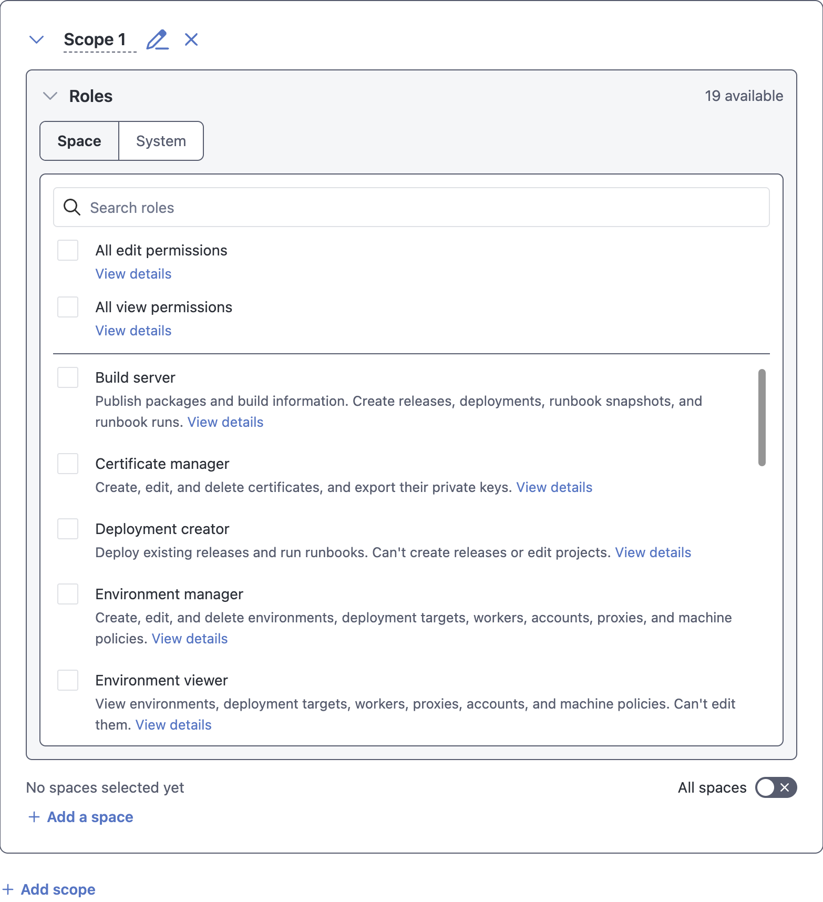Screen dimensions: 823x902
Task: Click the 'Environment manager' role name
Action: 169,594
